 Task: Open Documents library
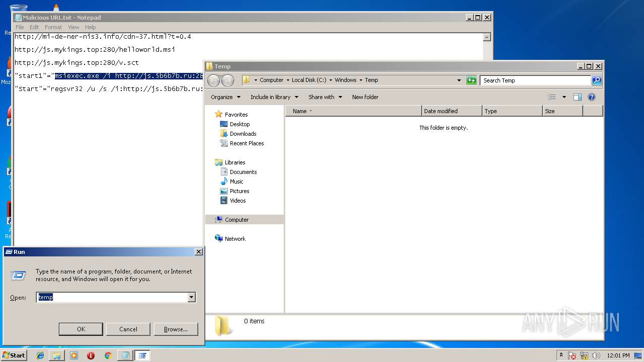(243, 172)
